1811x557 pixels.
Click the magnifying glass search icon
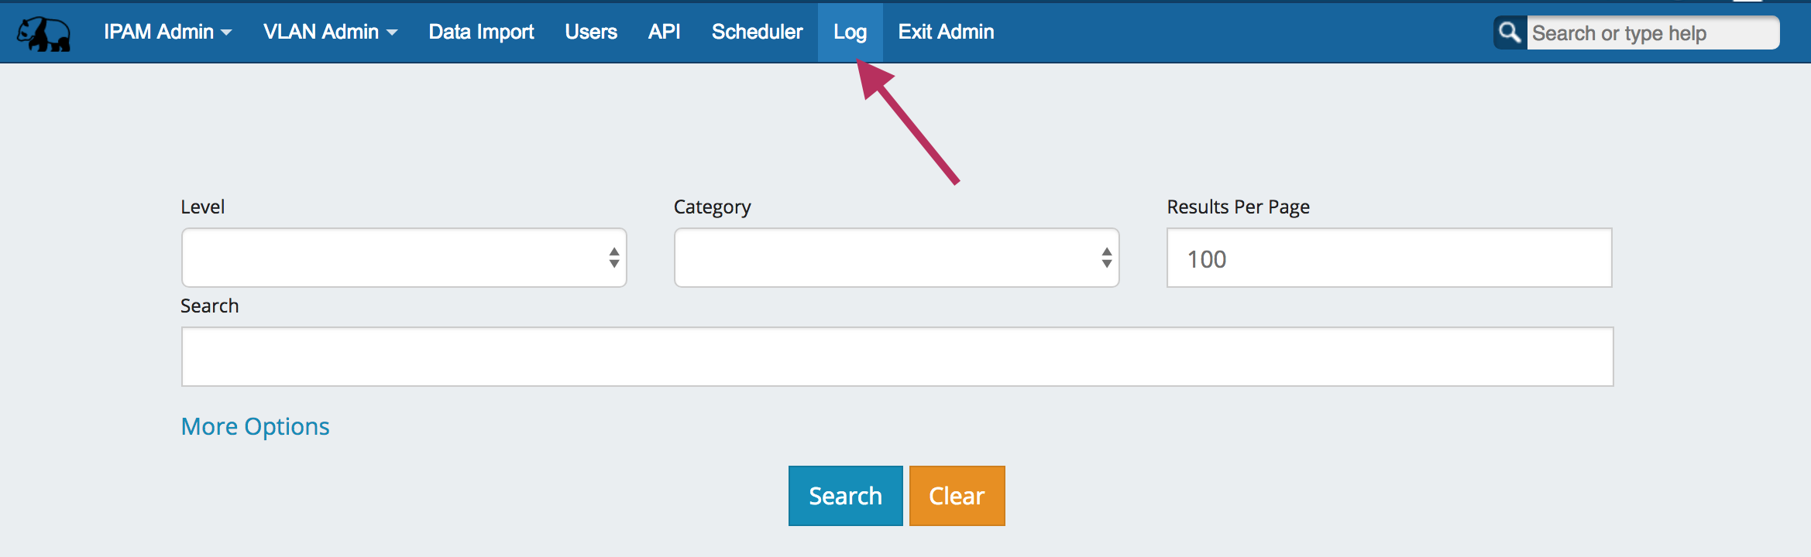1510,32
